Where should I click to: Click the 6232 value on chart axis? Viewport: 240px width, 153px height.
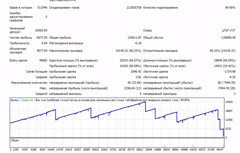pyautogui.click(x=228, y=129)
